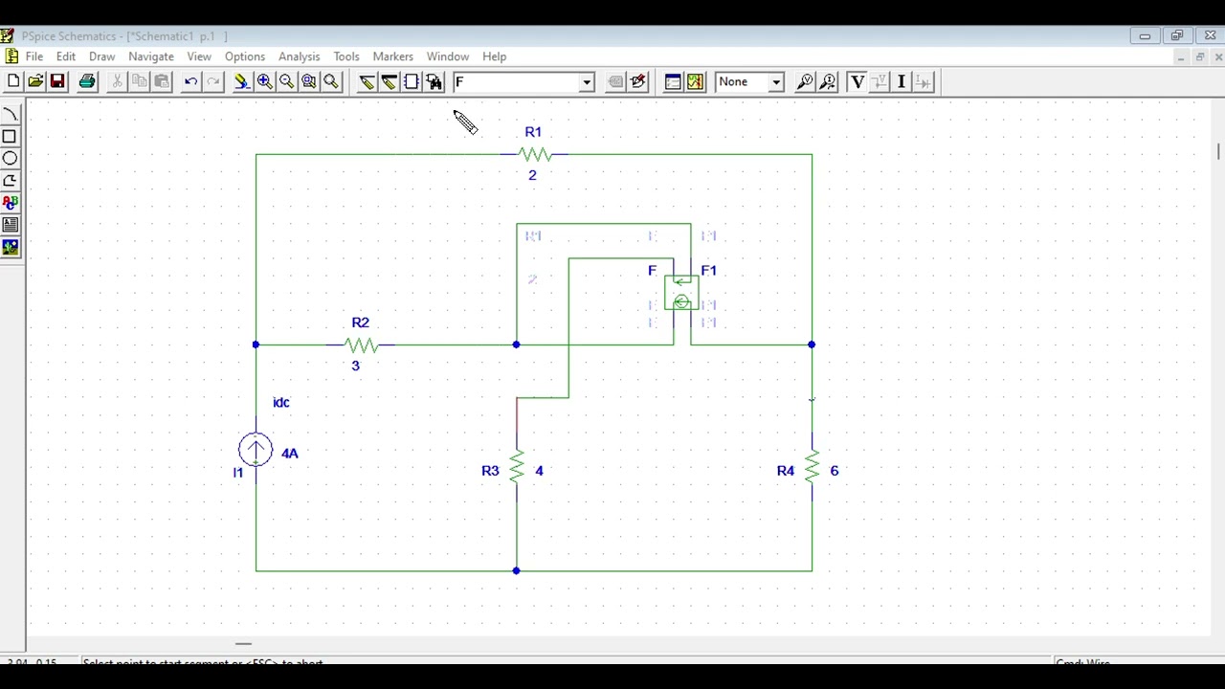This screenshot has height=689, width=1225.
Task: Expand the marker color None dropdown
Action: pos(776,82)
